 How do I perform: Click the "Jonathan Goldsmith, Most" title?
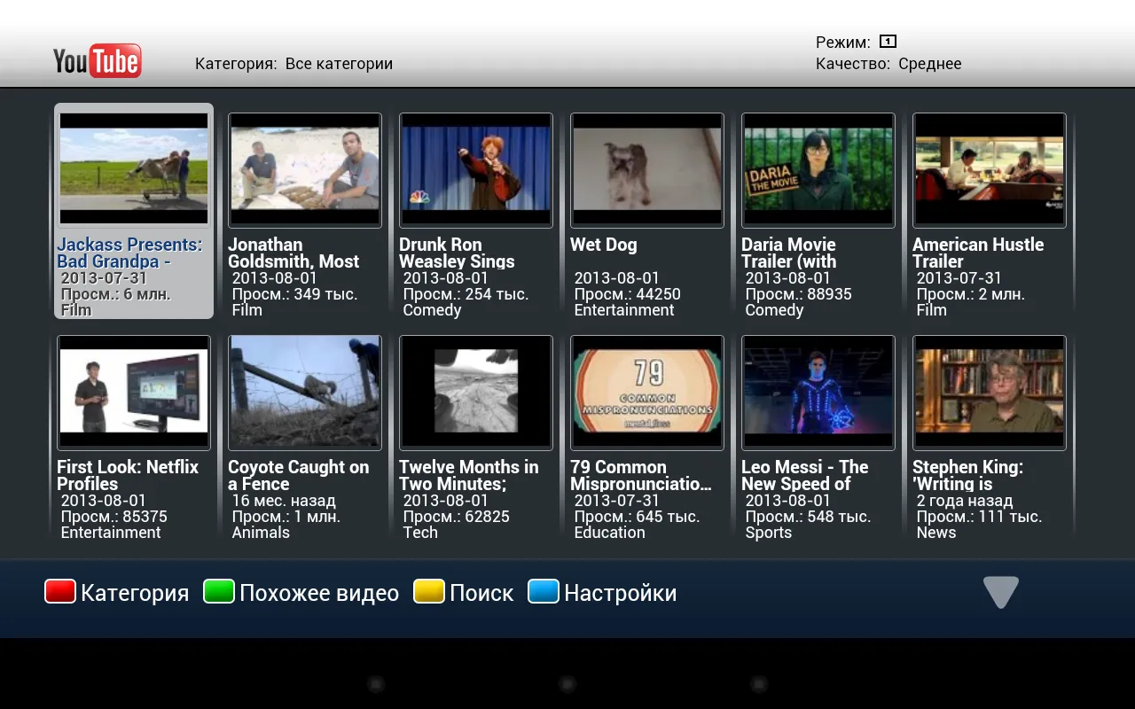point(294,253)
